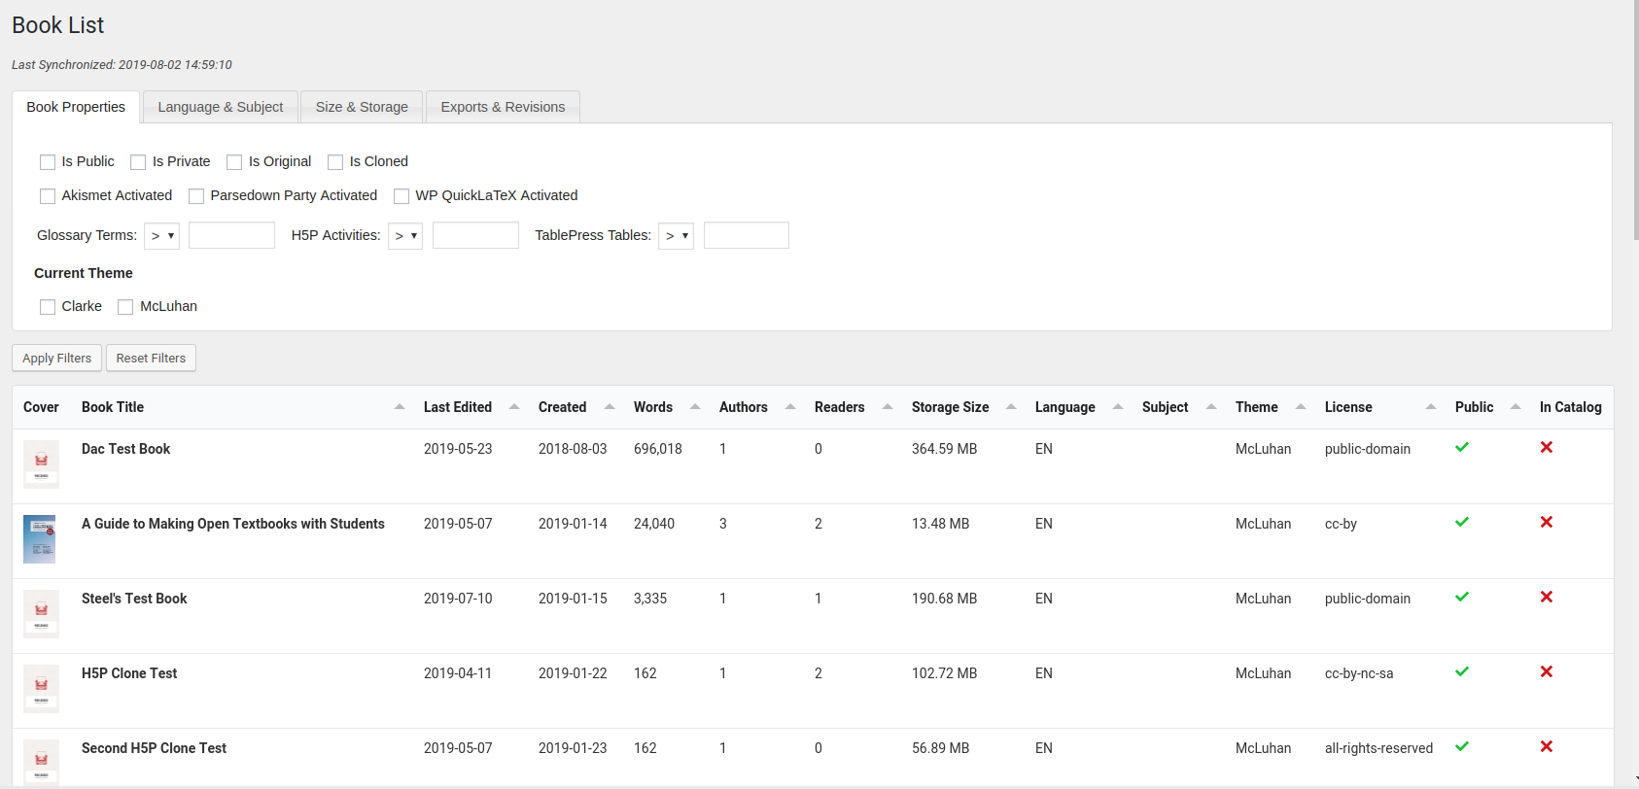Click the sort arrow next to Storage Size

coord(1011,407)
